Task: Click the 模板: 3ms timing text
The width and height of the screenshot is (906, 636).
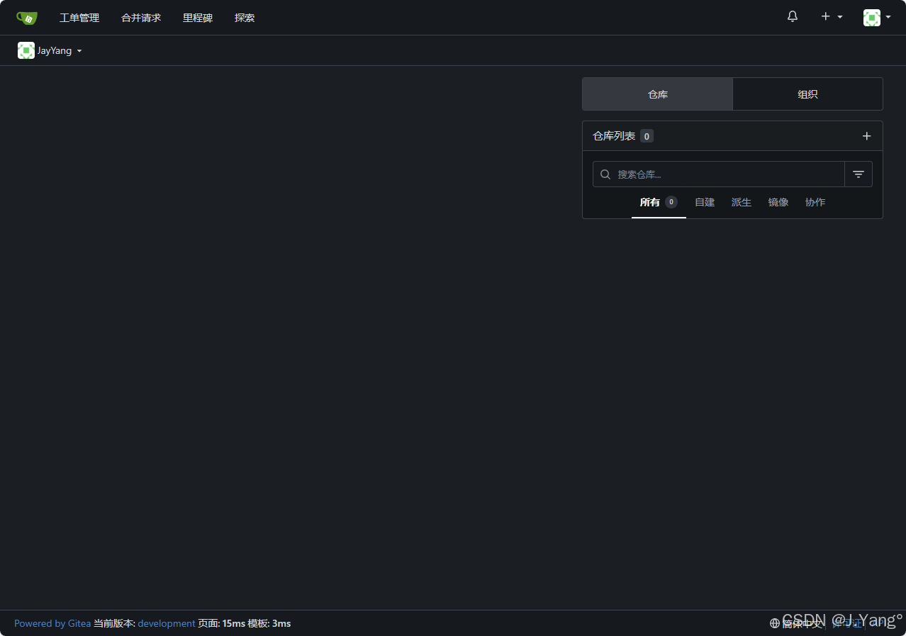Action: tap(269, 623)
